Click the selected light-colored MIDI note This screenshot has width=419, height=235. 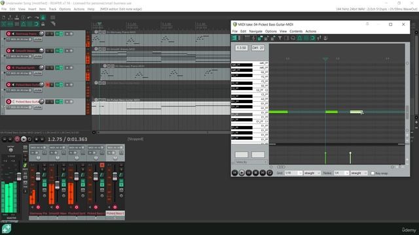(x=356, y=112)
